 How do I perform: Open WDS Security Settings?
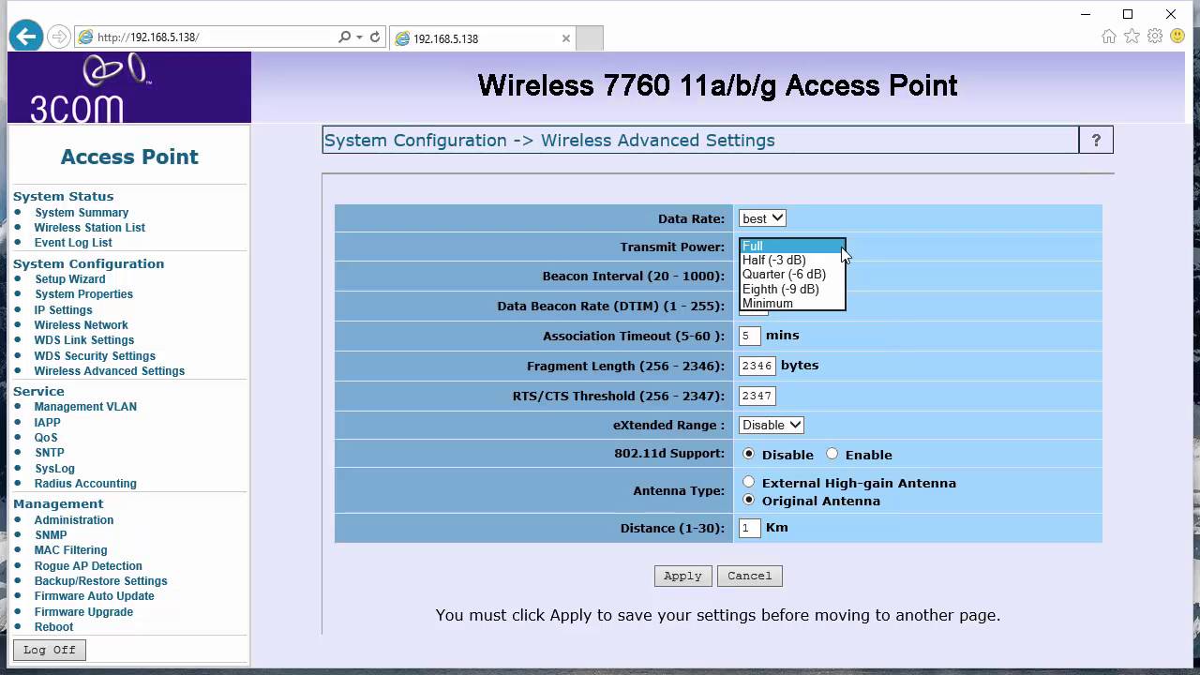(x=95, y=356)
